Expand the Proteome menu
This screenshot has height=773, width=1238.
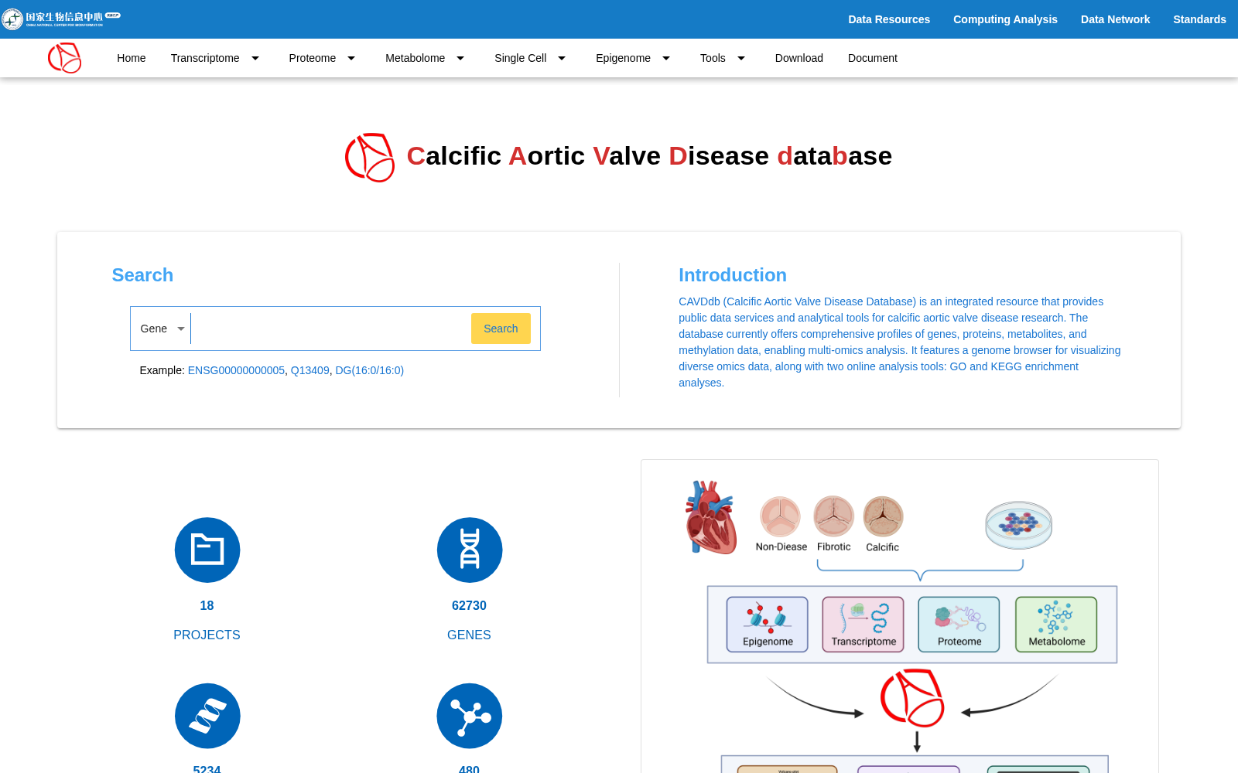(x=322, y=58)
